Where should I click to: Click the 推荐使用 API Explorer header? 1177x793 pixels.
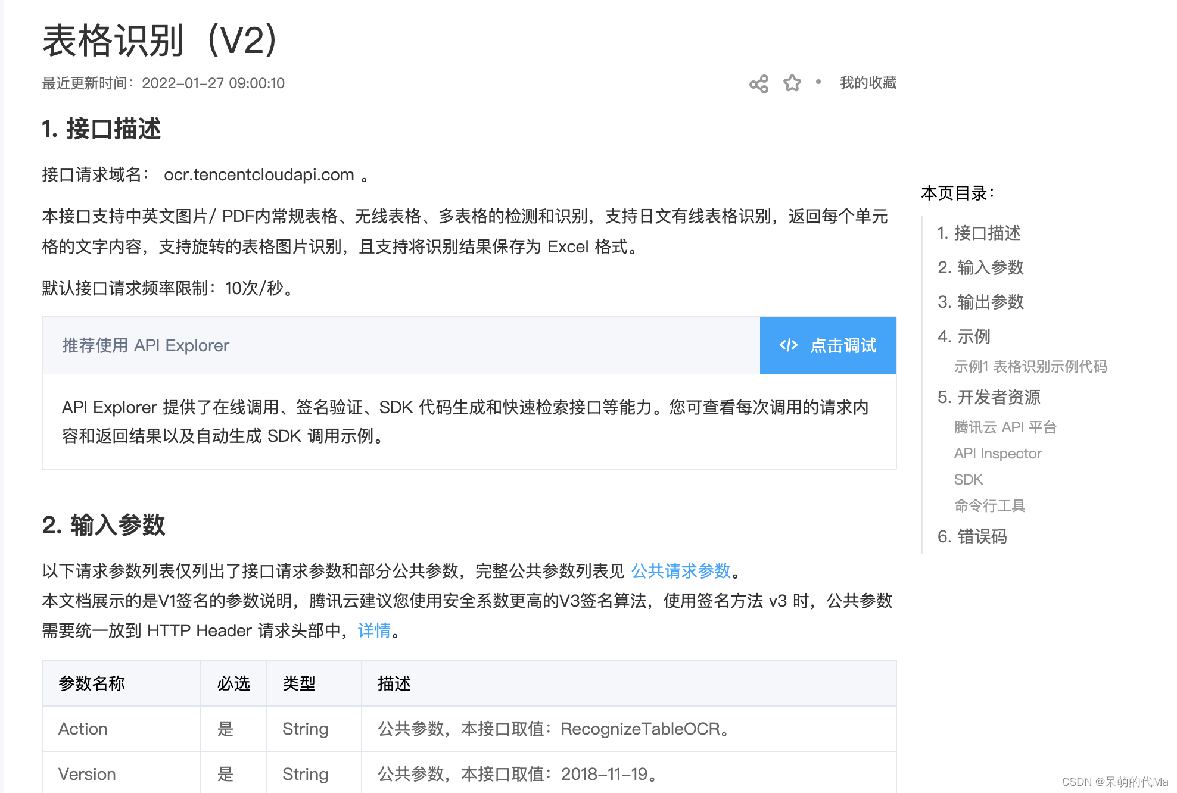tap(146, 345)
